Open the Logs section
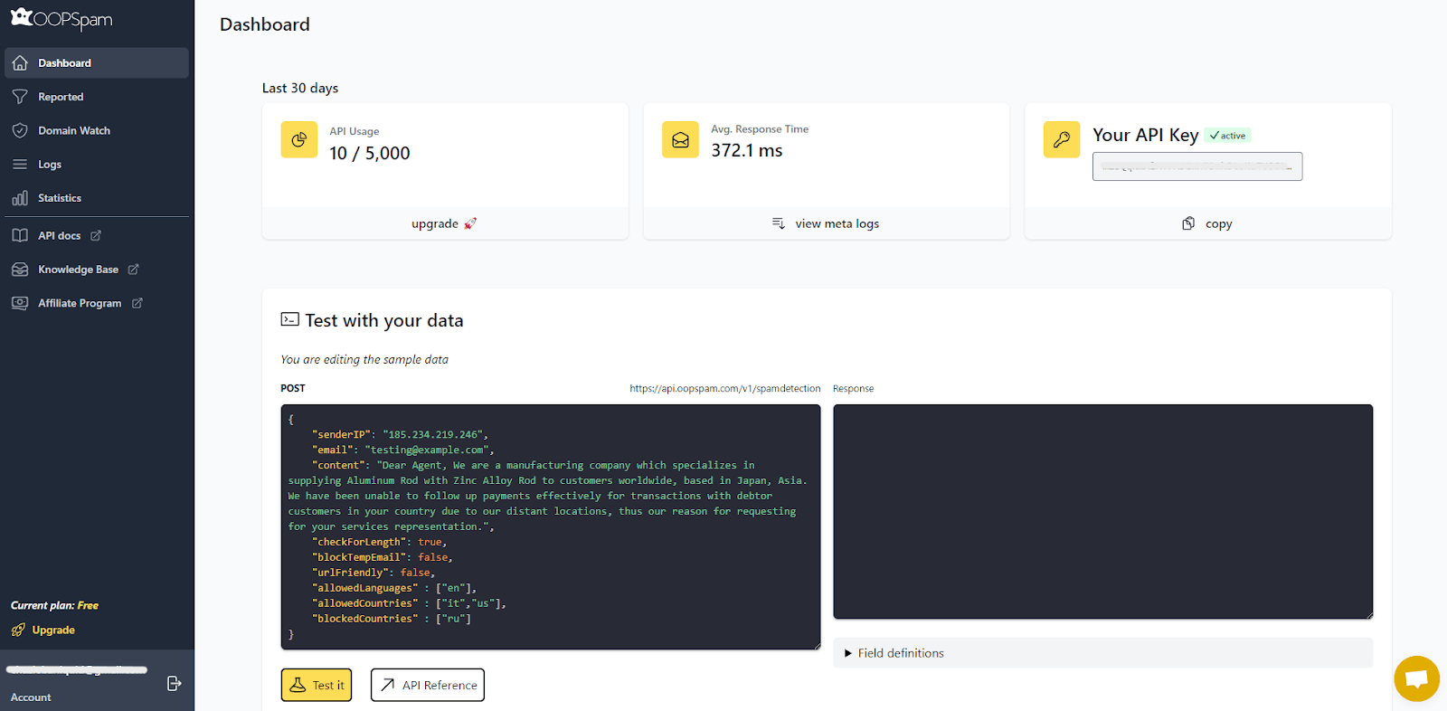 point(50,165)
